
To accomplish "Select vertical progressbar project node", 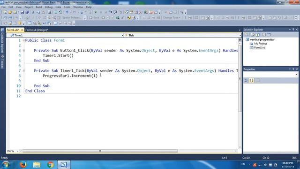I will (262, 39).
